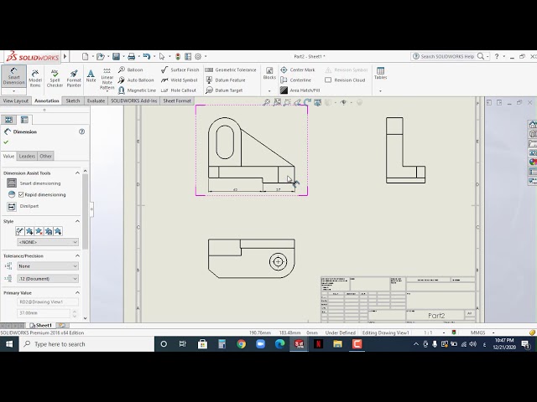Toggle the Rapid dimensioning checkbox
The height and width of the screenshot is (402, 537).
21,194
